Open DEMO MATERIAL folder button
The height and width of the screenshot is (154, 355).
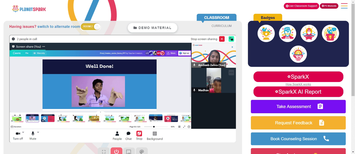[152, 28]
